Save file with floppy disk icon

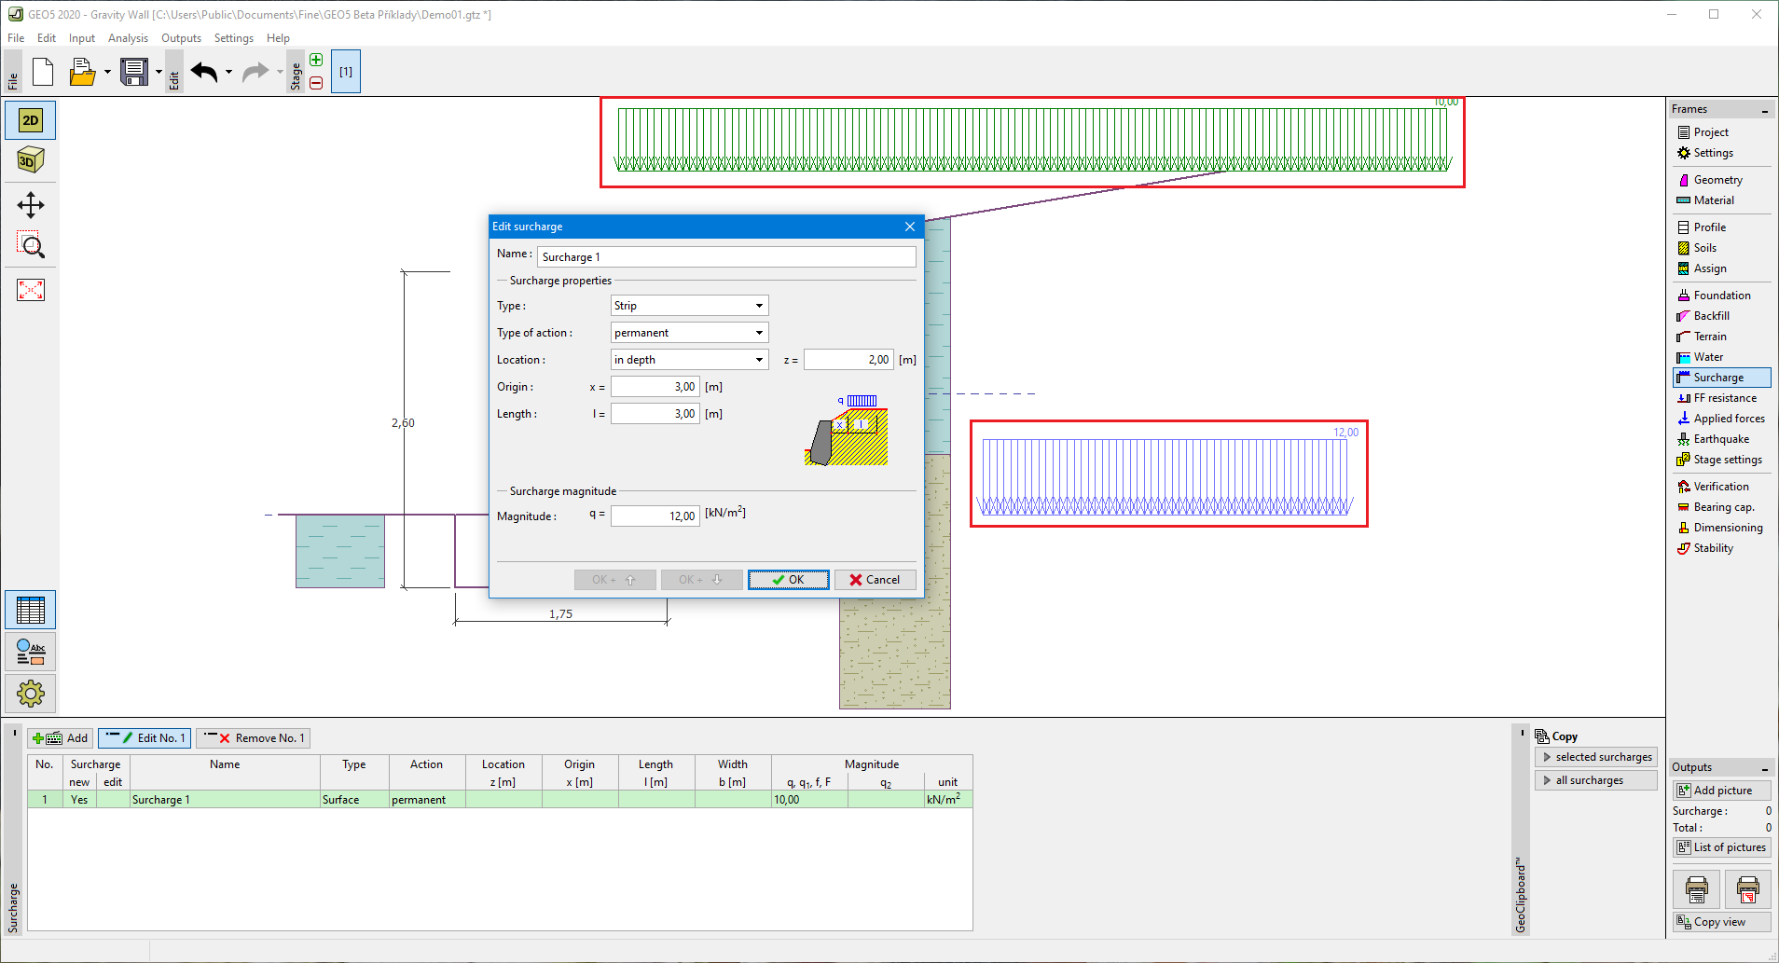click(134, 72)
